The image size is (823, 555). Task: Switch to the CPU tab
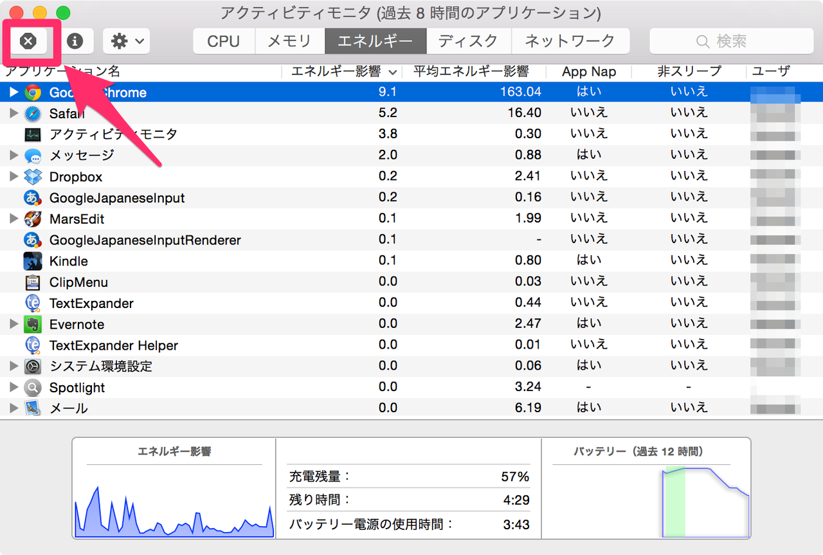coord(224,41)
